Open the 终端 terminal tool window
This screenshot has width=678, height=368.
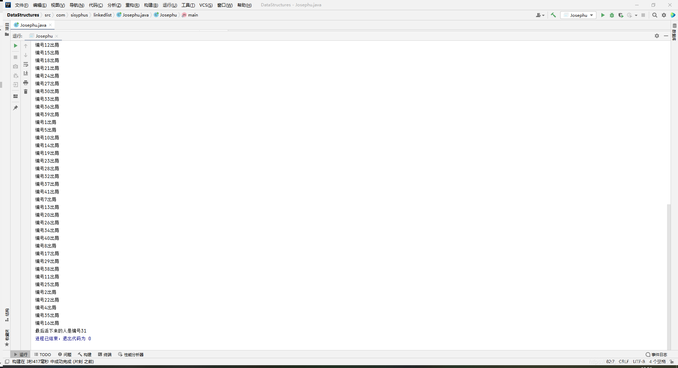(x=105, y=354)
